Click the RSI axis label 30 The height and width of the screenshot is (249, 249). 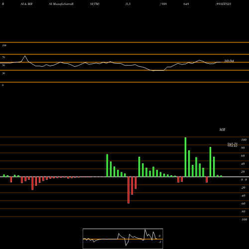(x=3, y=73)
